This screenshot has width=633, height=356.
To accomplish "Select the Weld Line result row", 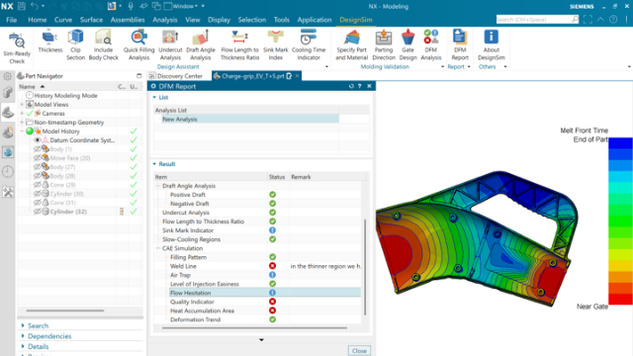I will pos(257,266).
